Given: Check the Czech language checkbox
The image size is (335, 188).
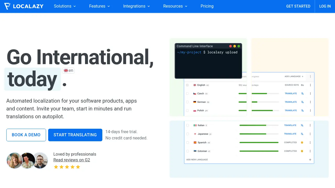Looking at the screenshot, I should 187,93.
